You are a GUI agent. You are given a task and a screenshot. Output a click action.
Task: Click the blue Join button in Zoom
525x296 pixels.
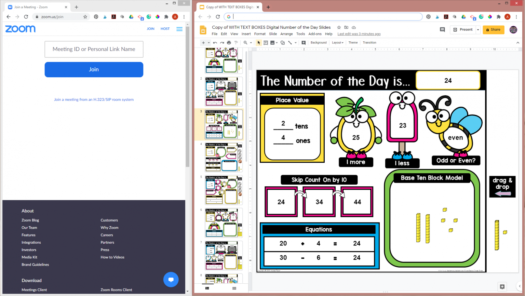(94, 69)
